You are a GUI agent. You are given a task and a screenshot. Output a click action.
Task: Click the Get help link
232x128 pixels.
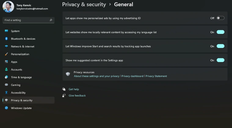click(74, 89)
